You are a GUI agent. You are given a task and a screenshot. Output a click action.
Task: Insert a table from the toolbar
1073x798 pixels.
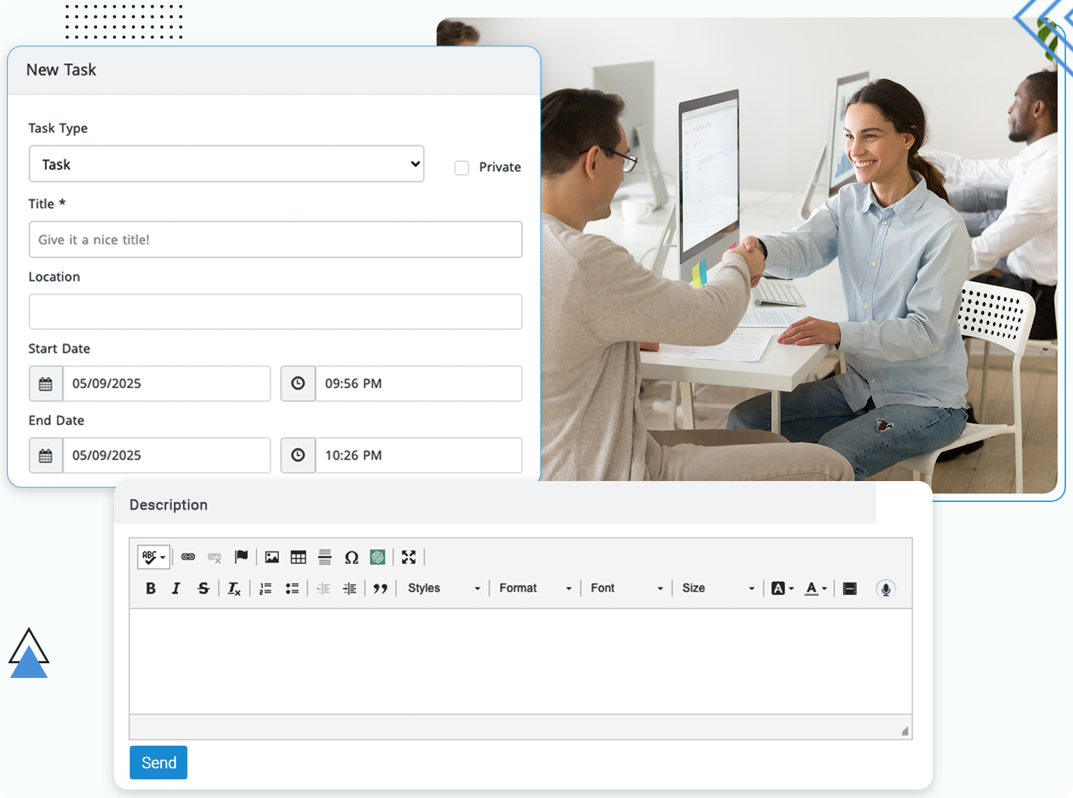(x=298, y=557)
